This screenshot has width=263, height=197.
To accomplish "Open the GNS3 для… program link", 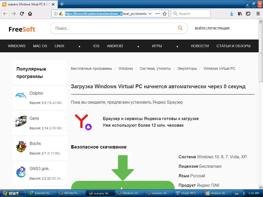I will point(41,169).
